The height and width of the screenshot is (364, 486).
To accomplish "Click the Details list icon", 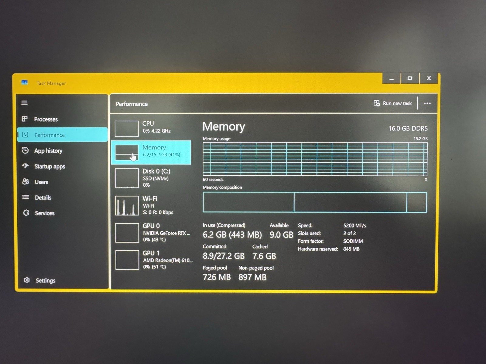I will pyautogui.click(x=26, y=197).
